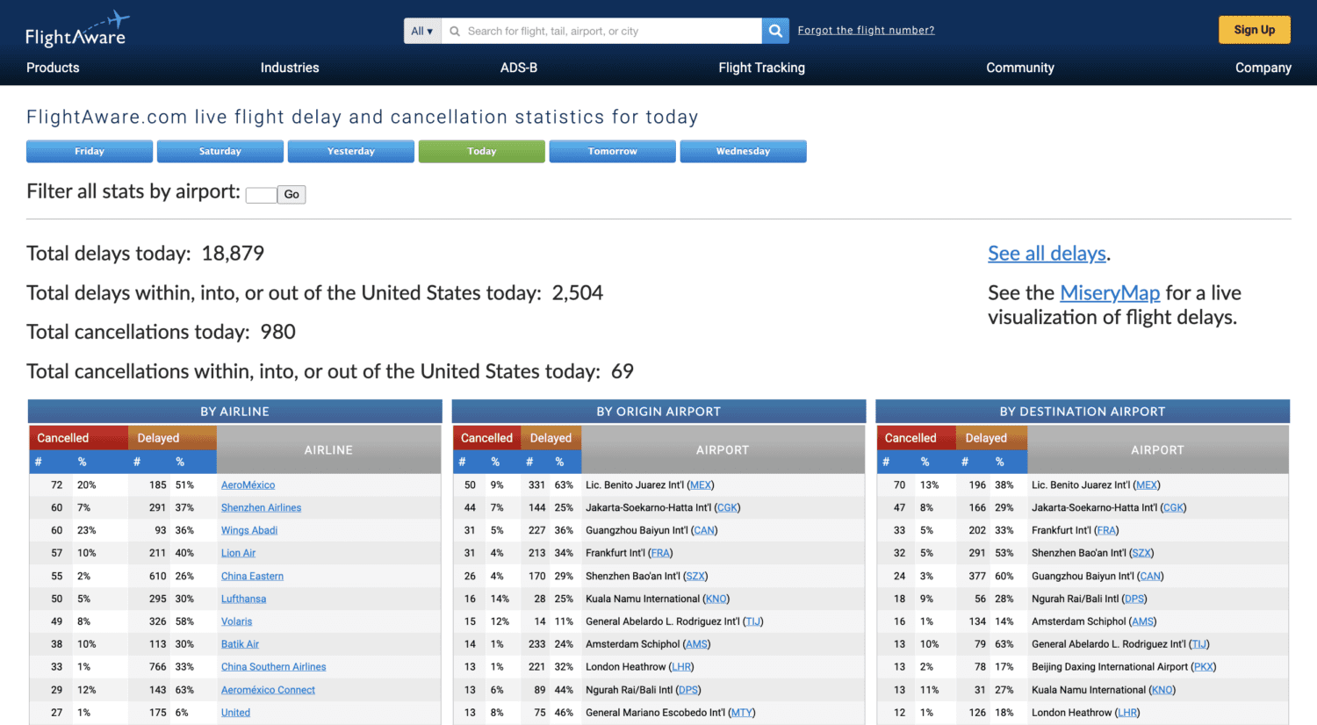
Task: Open the Community menu
Action: (1020, 68)
